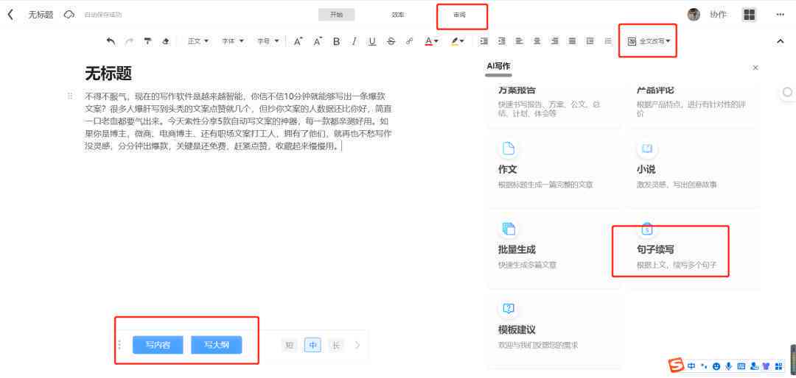
Task: Click the bottom AI bar drag handle
Action: pyautogui.click(x=119, y=345)
